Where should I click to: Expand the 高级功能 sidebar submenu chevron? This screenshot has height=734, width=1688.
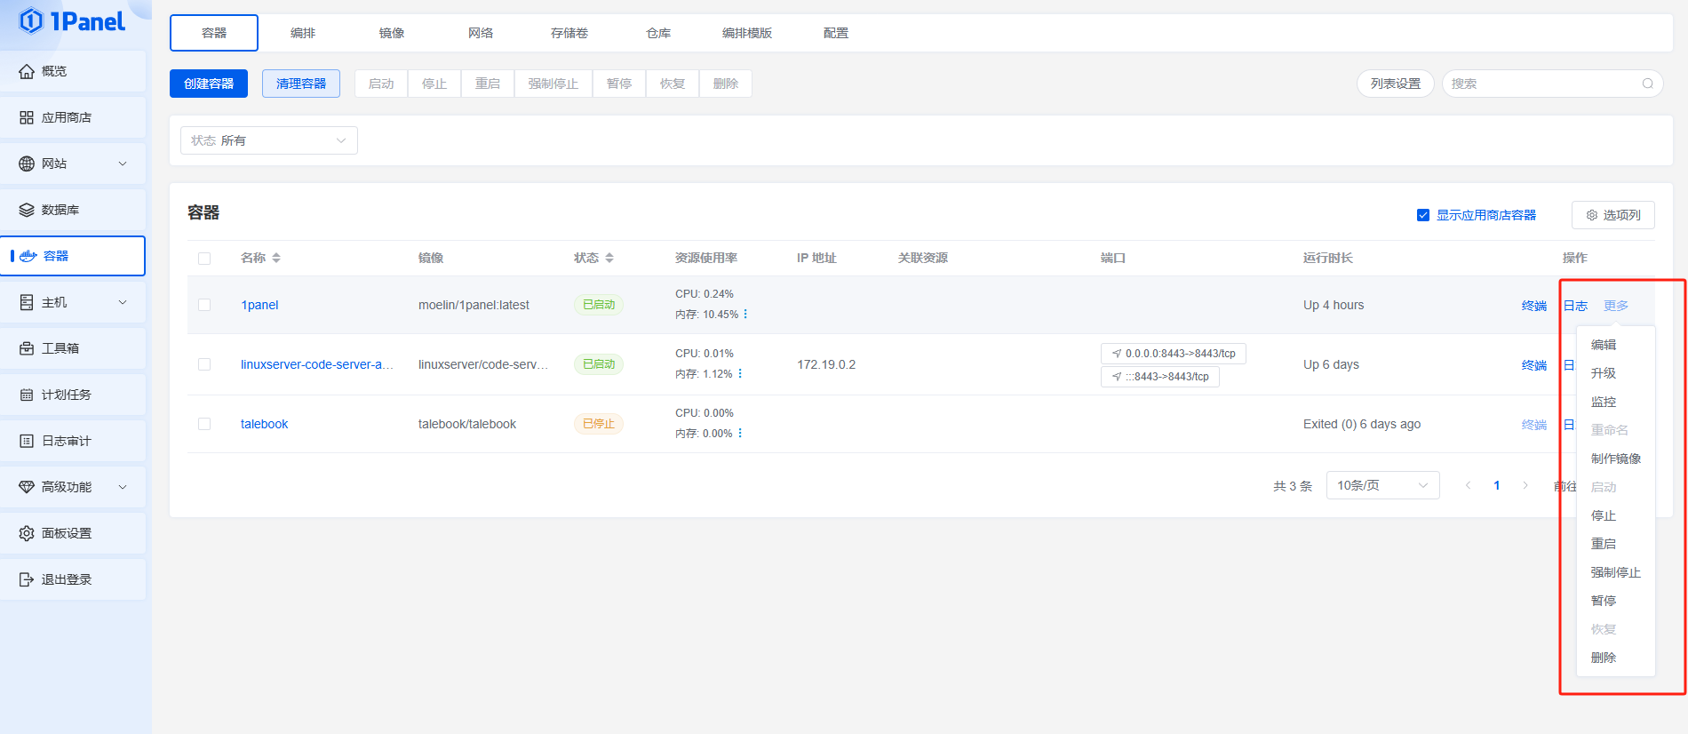coord(123,487)
